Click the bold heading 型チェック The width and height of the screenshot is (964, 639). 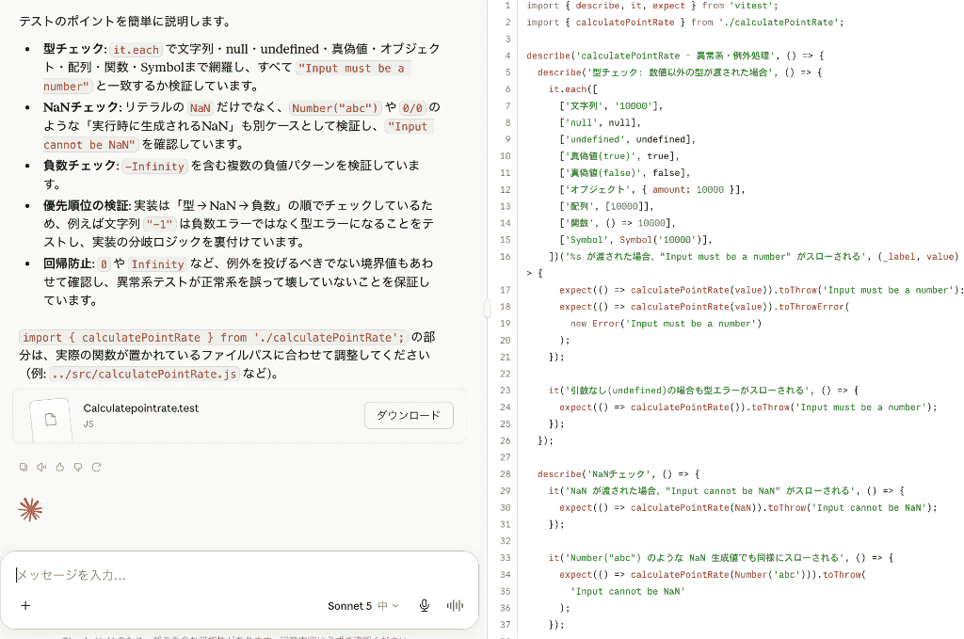[73, 49]
